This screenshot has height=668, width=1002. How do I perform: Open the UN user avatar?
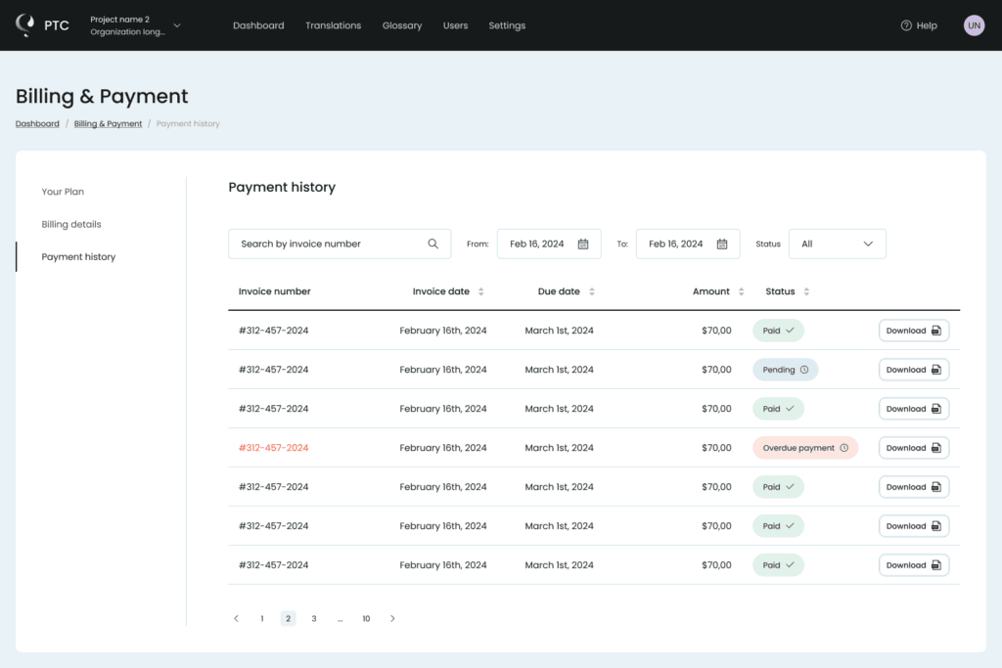[x=974, y=25]
